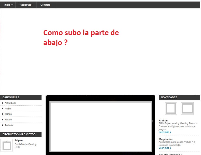Click the arrow icon beside Alfombrilla
The image size is (201, 155).
[x=3, y=103]
